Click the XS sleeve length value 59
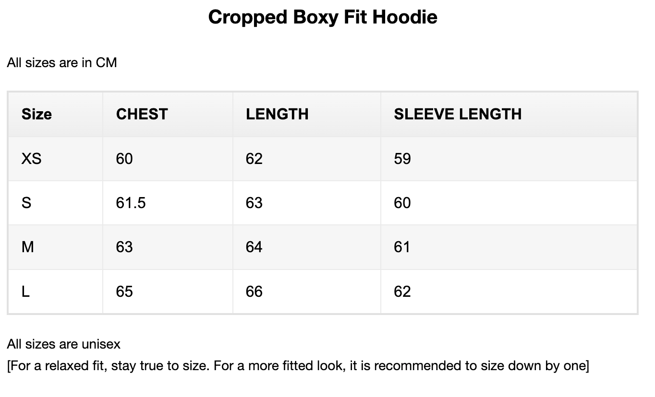Screen dimensions: 655x397 coord(402,159)
